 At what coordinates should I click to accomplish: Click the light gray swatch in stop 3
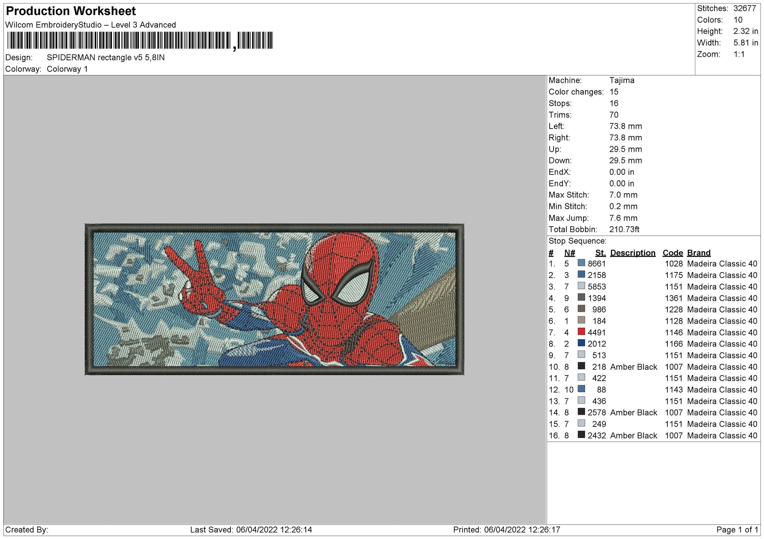coord(581,286)
